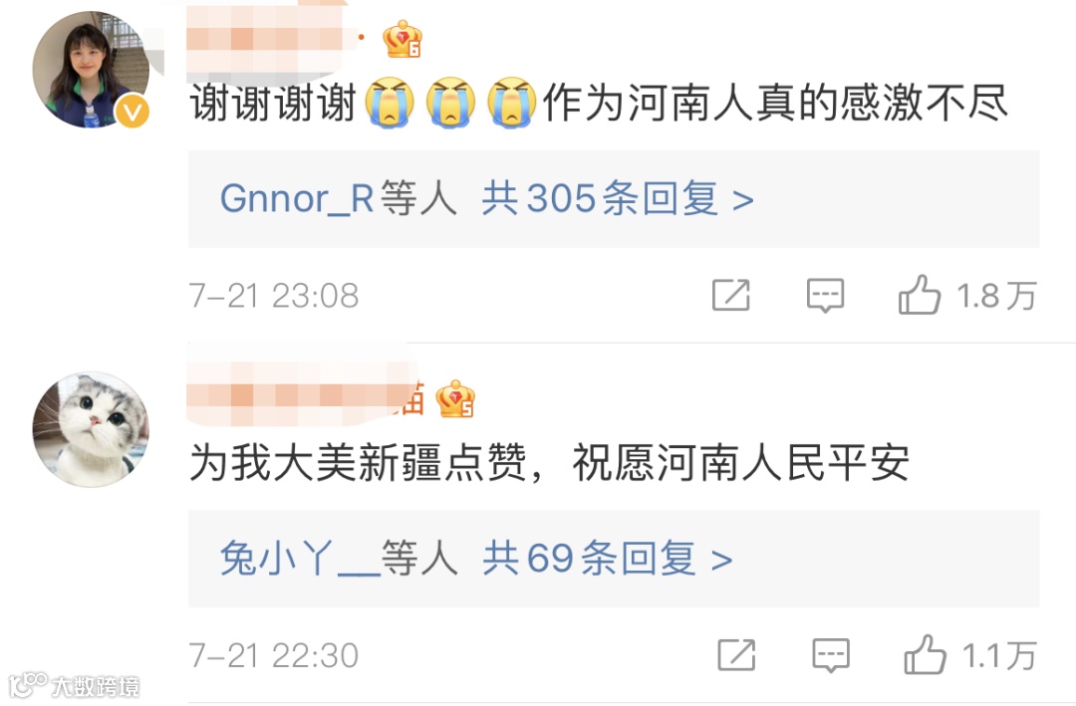Image resolution: width=1076 pixels, height=706 pixels.
Task: Like the second comment with 1.1万 likes
Action: (x=925, y=654)
